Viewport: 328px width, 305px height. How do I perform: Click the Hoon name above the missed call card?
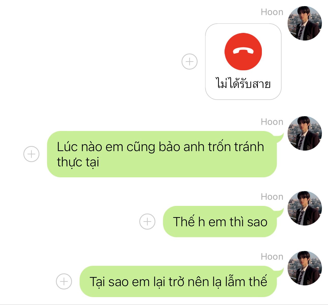pos(272,12)
